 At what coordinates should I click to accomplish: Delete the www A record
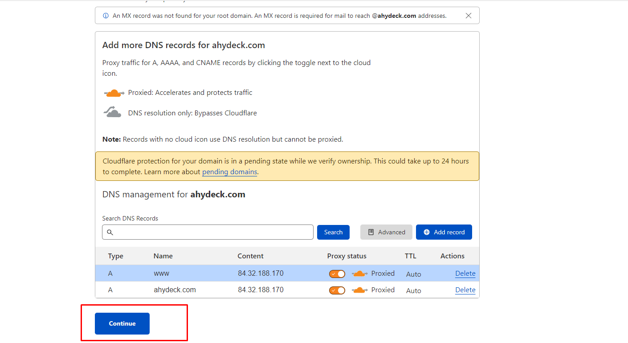click(465, 274)
